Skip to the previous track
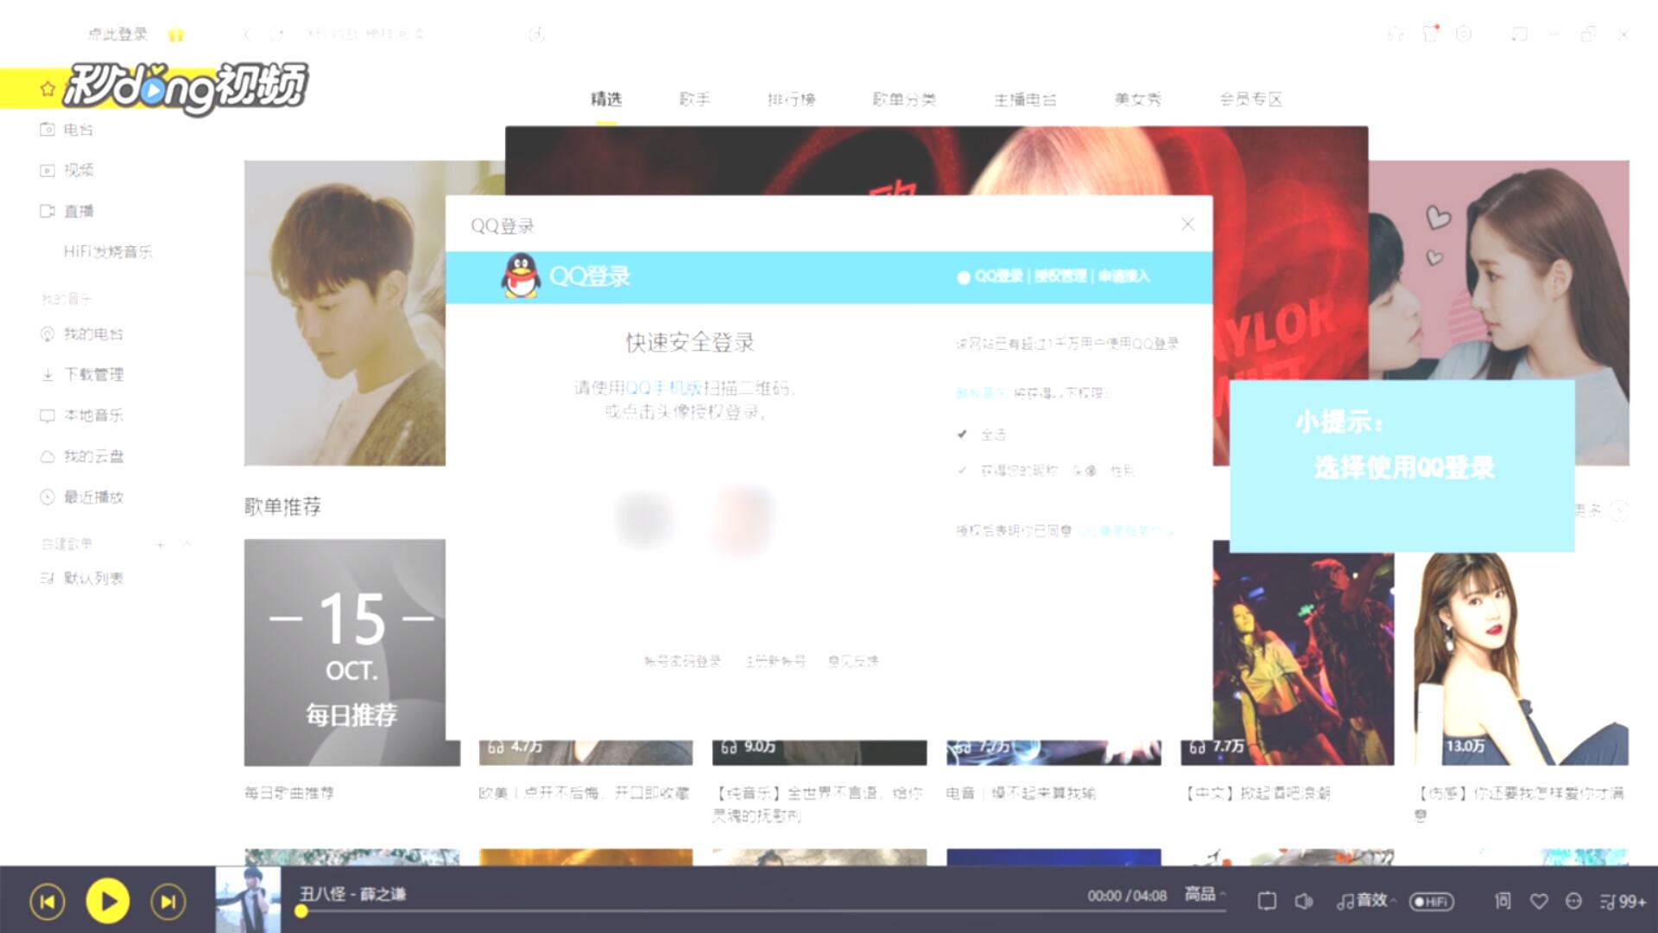 tap(47, 902)
